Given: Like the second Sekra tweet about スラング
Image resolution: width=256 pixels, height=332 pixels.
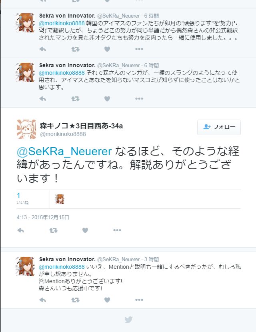Looking at the screenshot, I should (107, 99).
